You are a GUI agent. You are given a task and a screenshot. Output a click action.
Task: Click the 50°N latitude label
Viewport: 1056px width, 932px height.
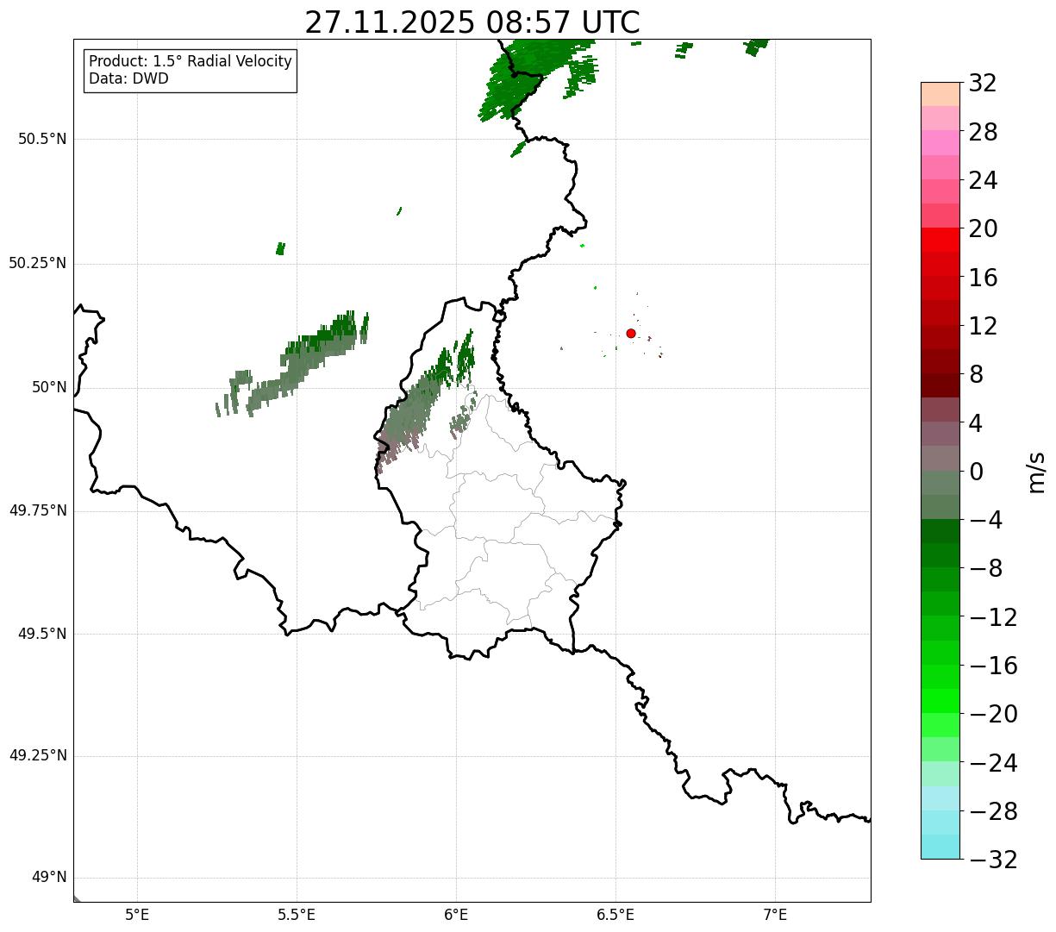click(49, 387)
